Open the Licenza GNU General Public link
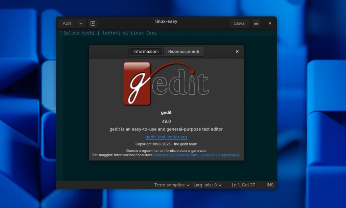 [196, 155]
